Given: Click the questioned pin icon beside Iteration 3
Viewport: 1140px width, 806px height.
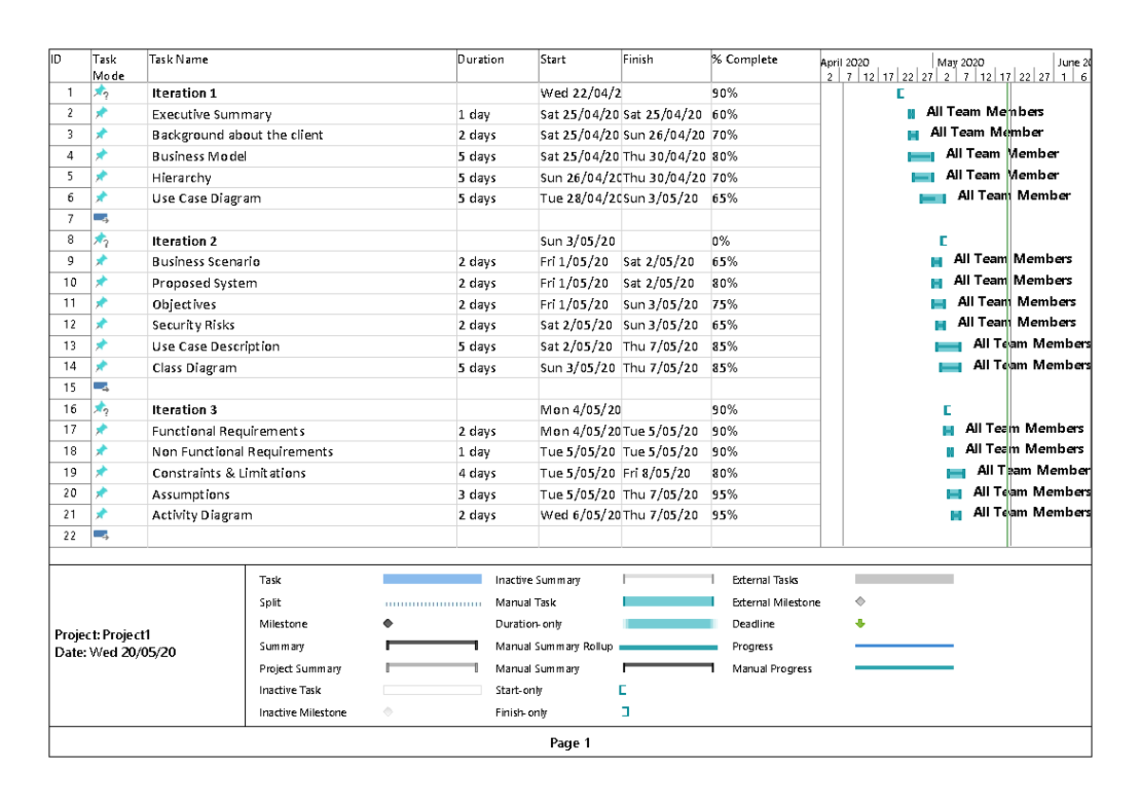Looking at the screenshot, I should [x=102, y=409].
